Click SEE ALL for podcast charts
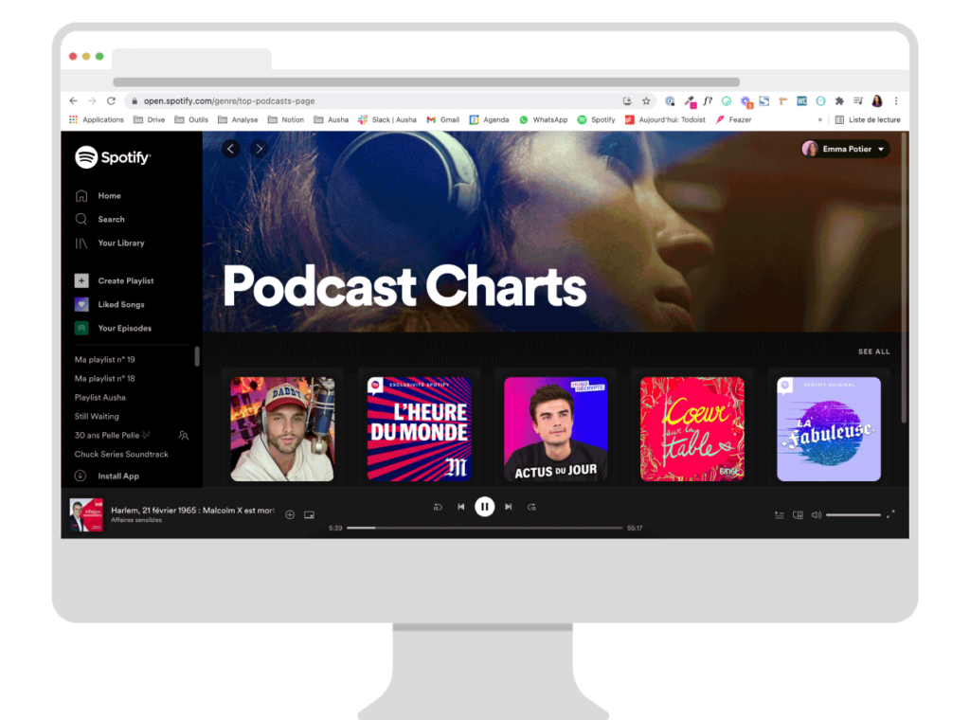This screenshot has width=970, height=720. click(873, 351)
